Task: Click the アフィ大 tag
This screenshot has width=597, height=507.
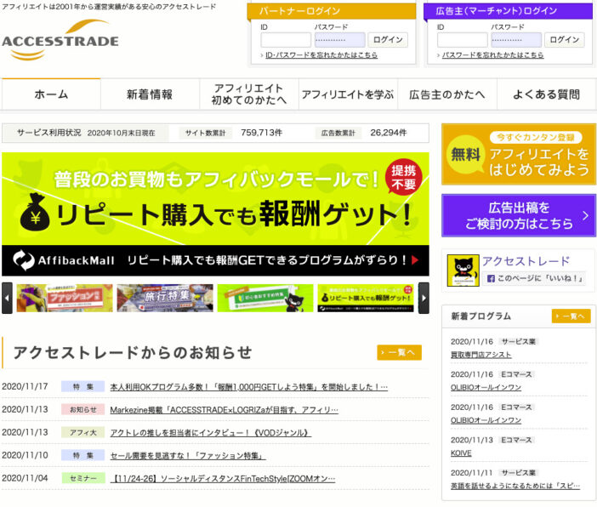Action: coord(83,432)
